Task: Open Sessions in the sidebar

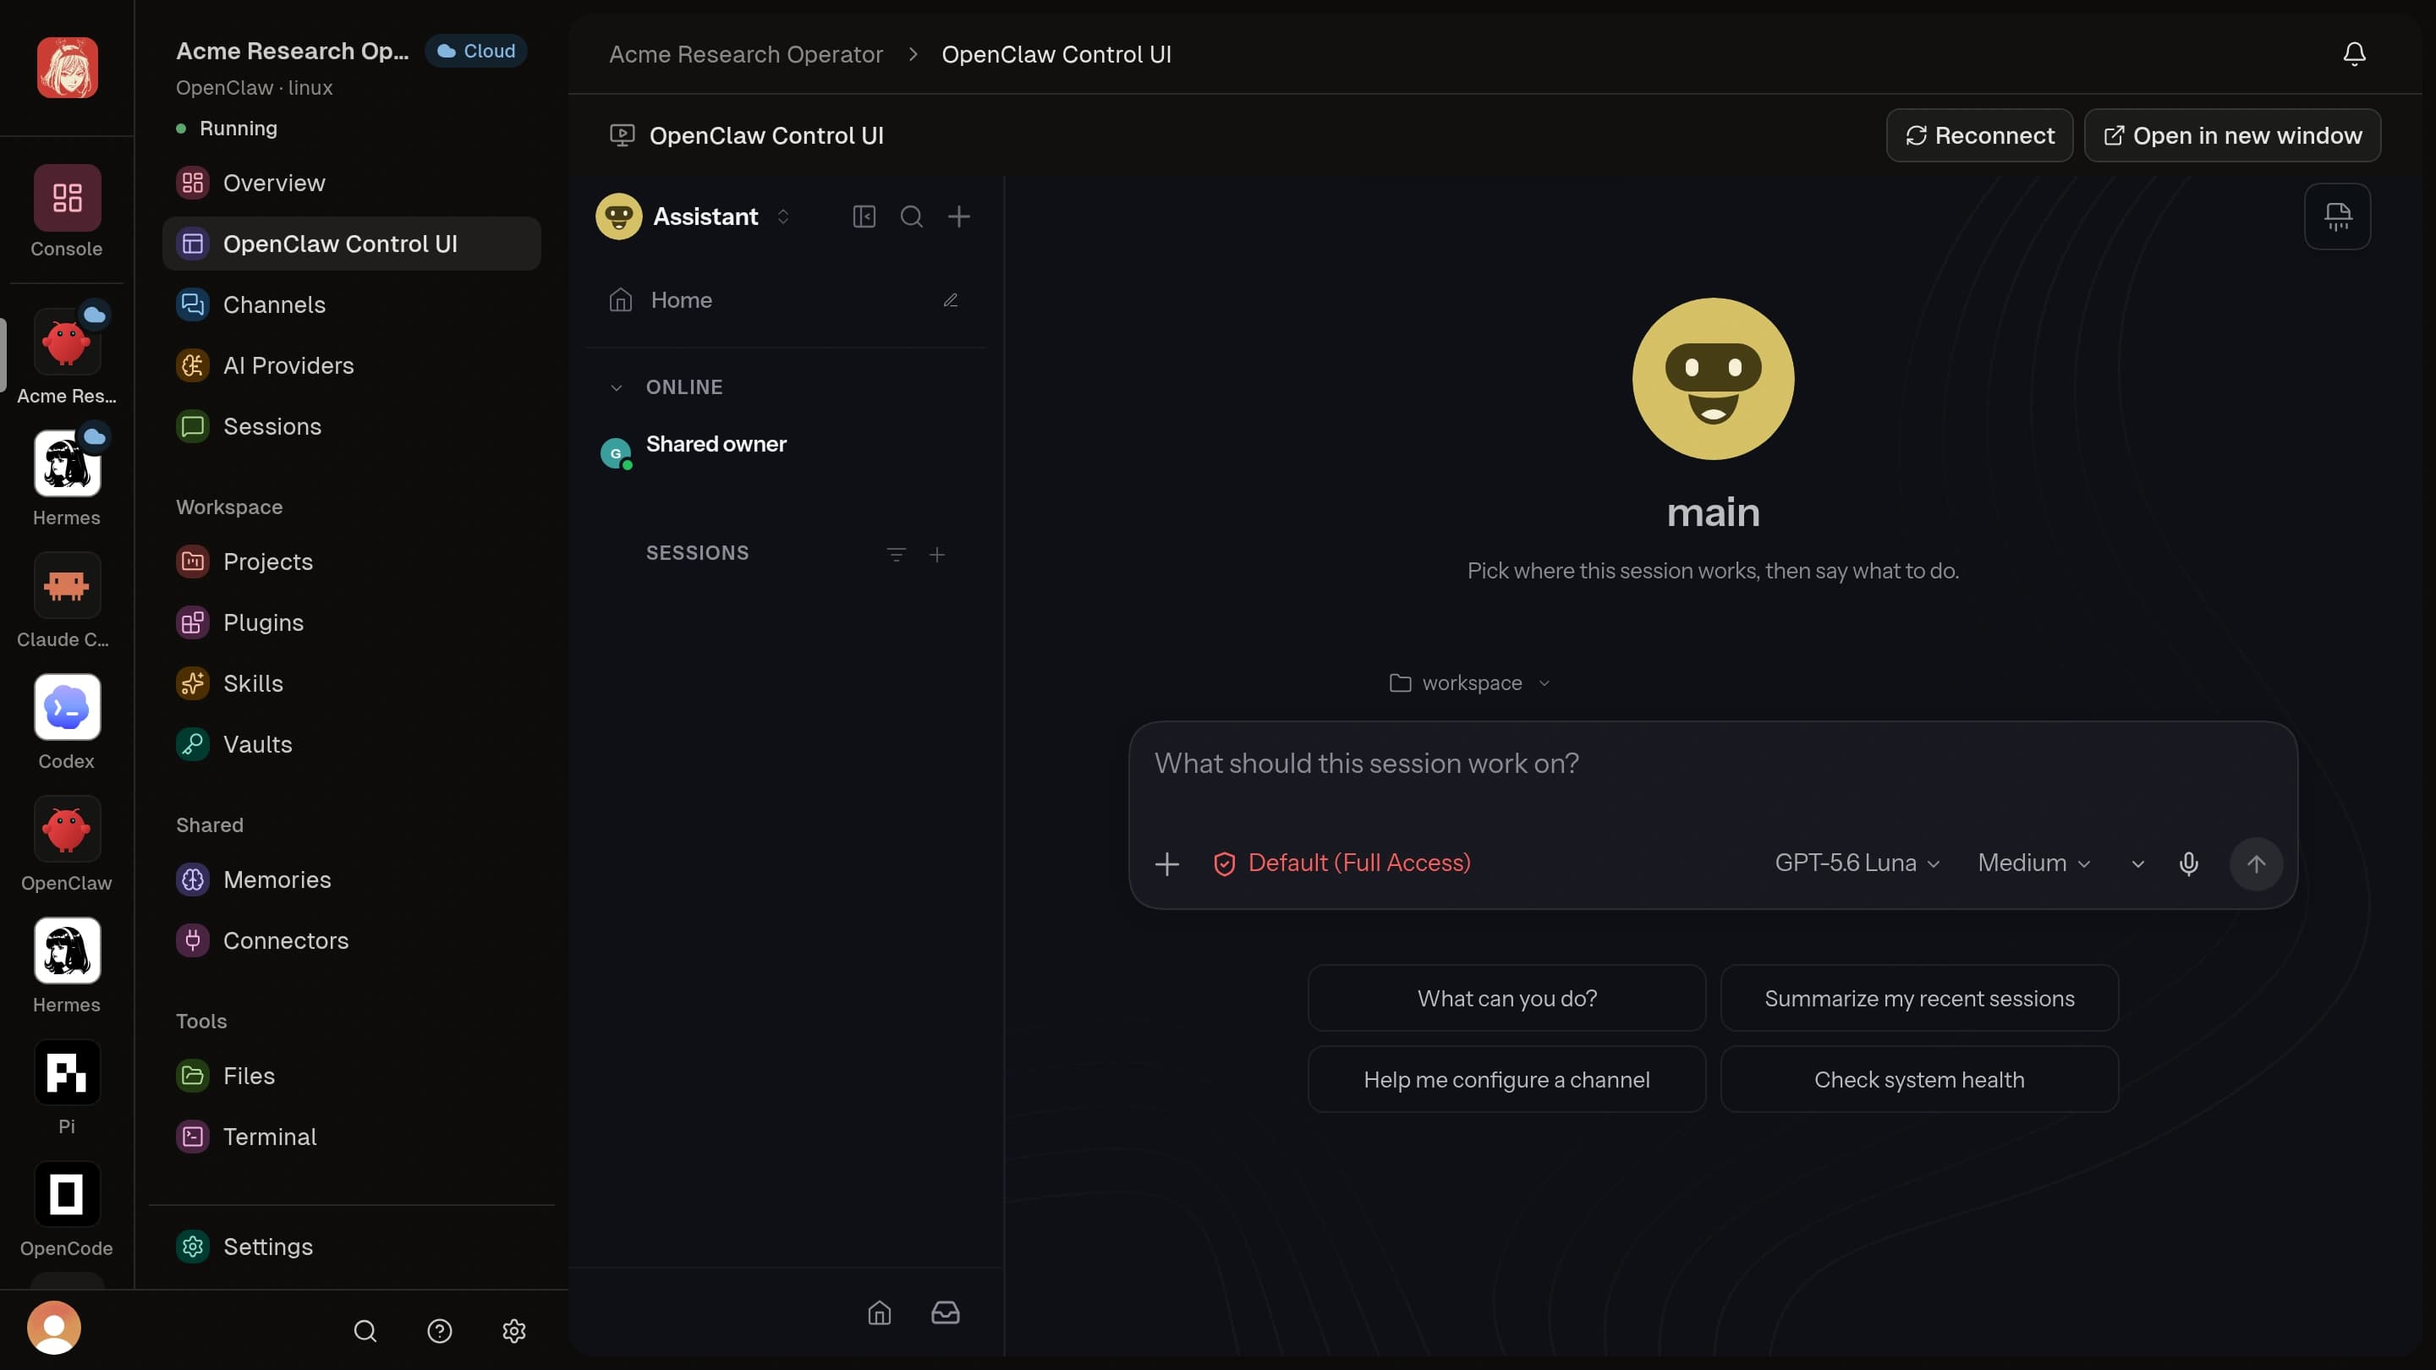Action: click(x=352, y=426)
